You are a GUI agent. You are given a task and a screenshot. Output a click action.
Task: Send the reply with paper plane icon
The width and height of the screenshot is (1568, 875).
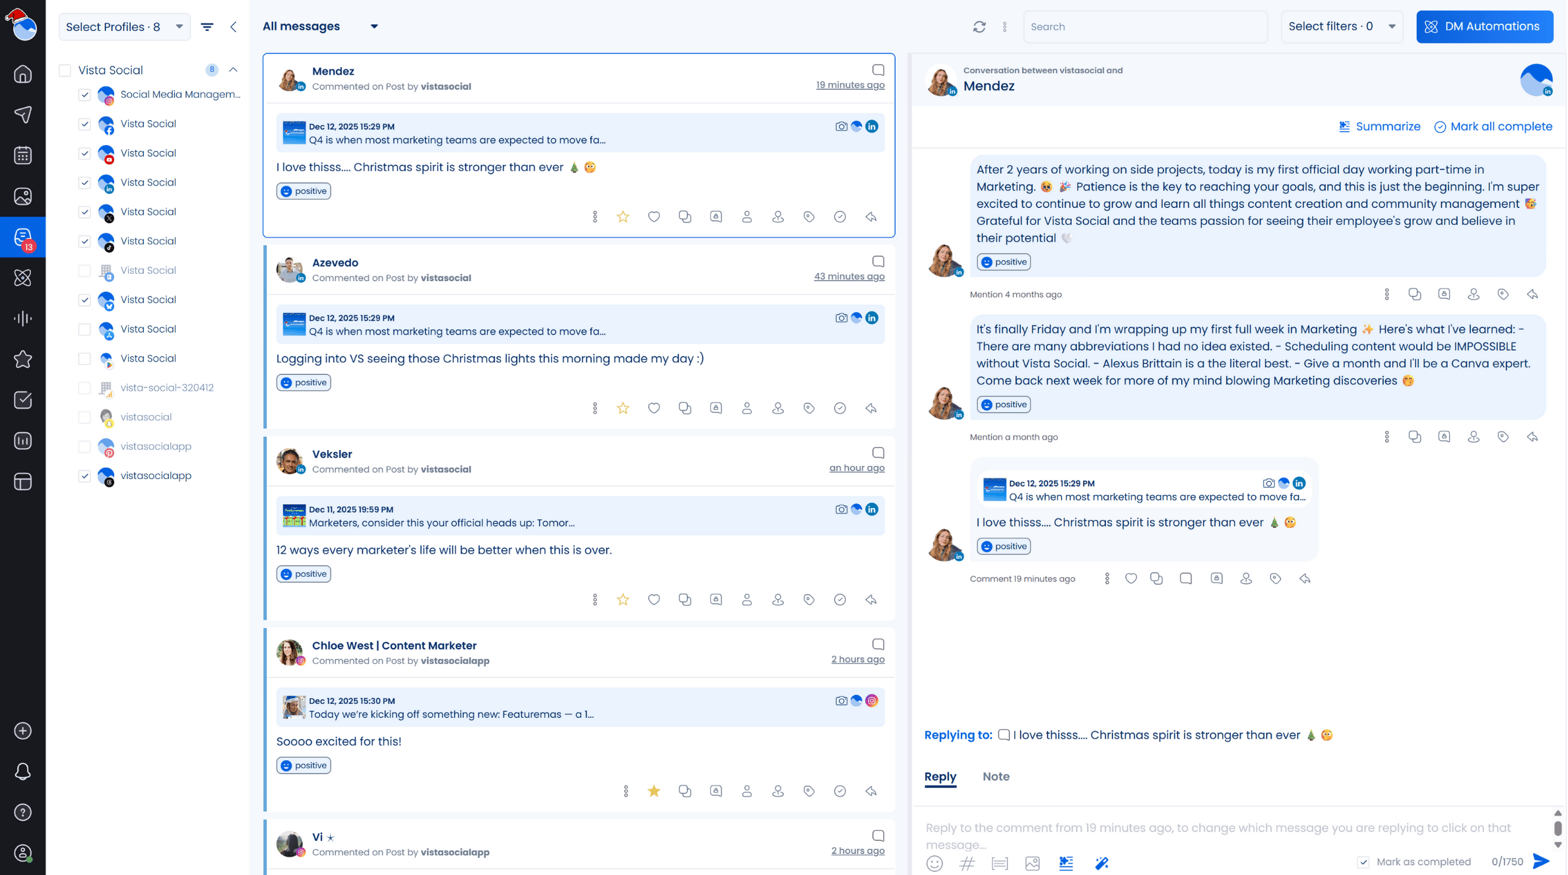pyautogui.click(x=1541, y=861)
